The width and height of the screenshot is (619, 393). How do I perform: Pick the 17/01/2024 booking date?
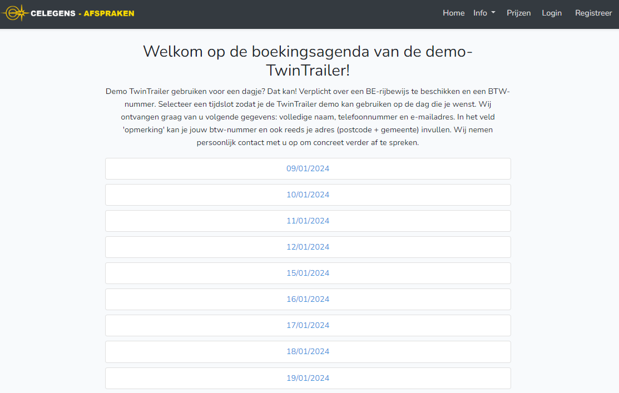click(308, 325)
